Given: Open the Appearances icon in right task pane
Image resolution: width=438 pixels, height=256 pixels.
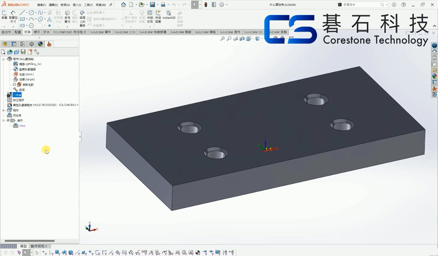Looking at the screenshot, I should pos(434,76).
